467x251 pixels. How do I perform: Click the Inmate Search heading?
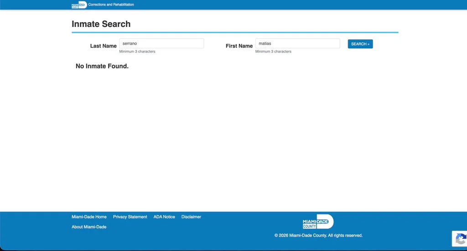101,24
